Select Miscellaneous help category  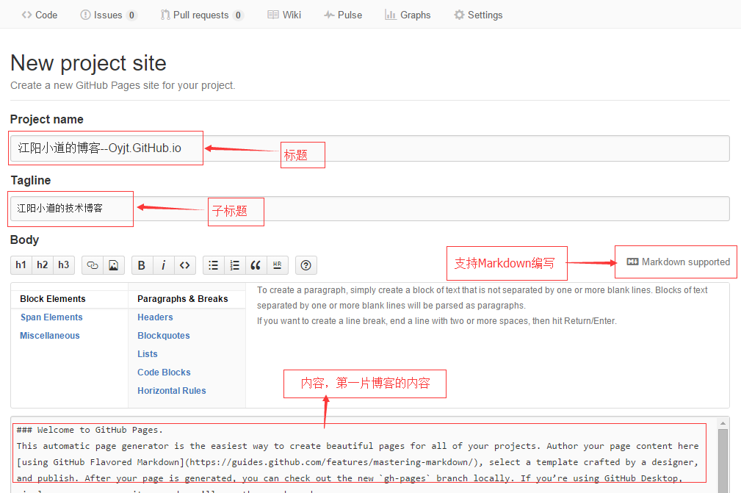pos(50,336)
